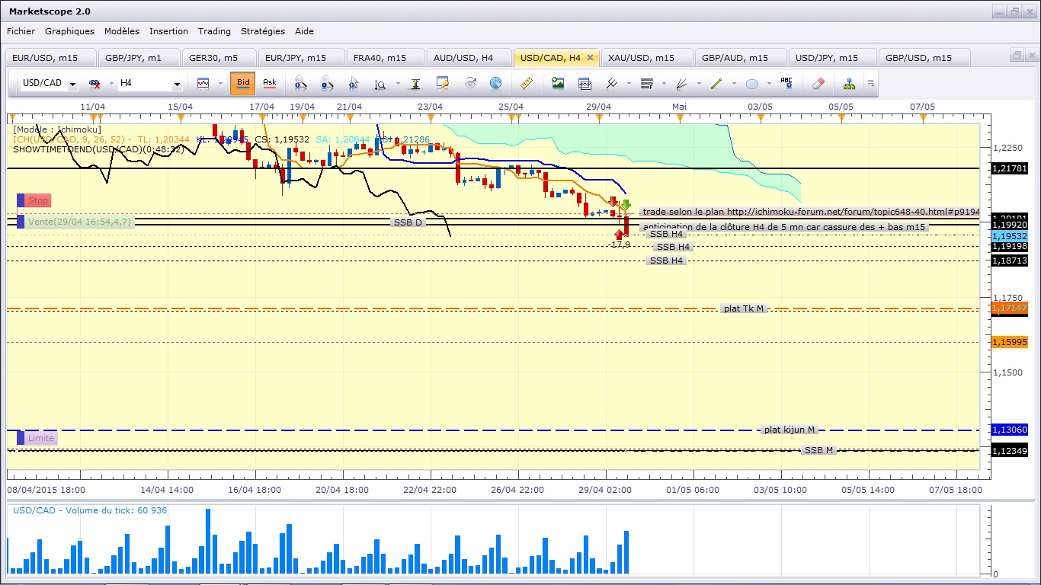Click the chart template window icon
Screen dimensions: 1041x585
[585, 83]
